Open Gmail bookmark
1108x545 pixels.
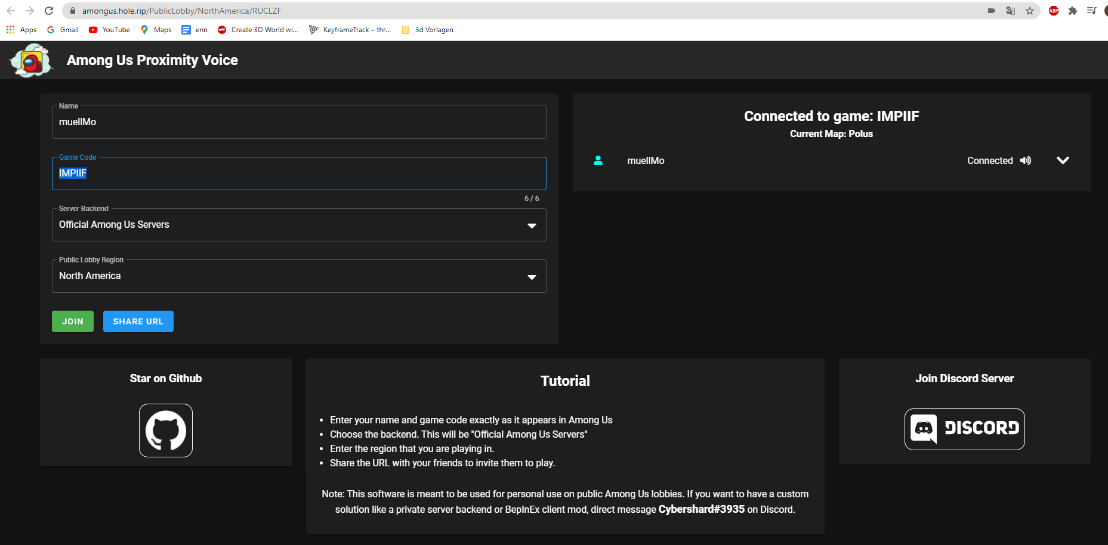point(63,30)
